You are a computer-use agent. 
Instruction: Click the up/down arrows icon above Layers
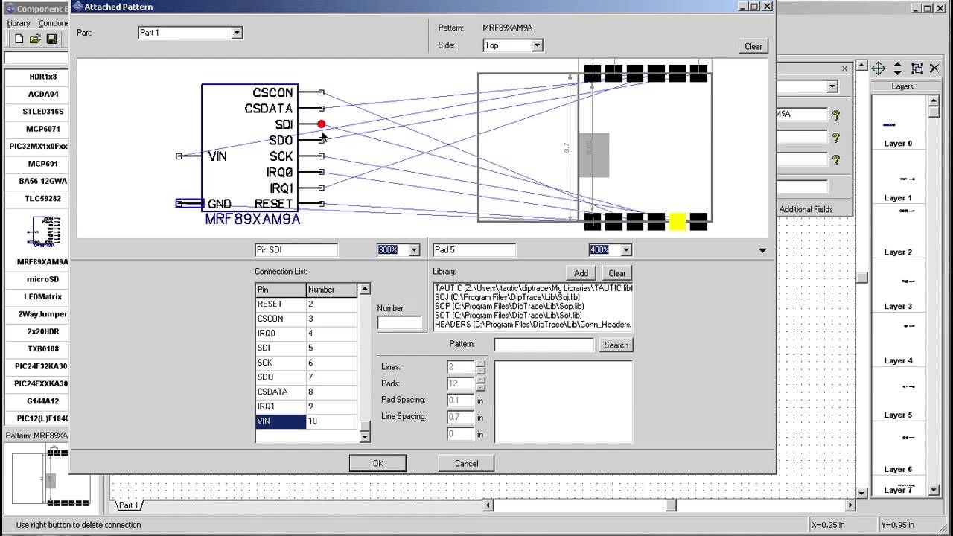[x=898, y=68]
